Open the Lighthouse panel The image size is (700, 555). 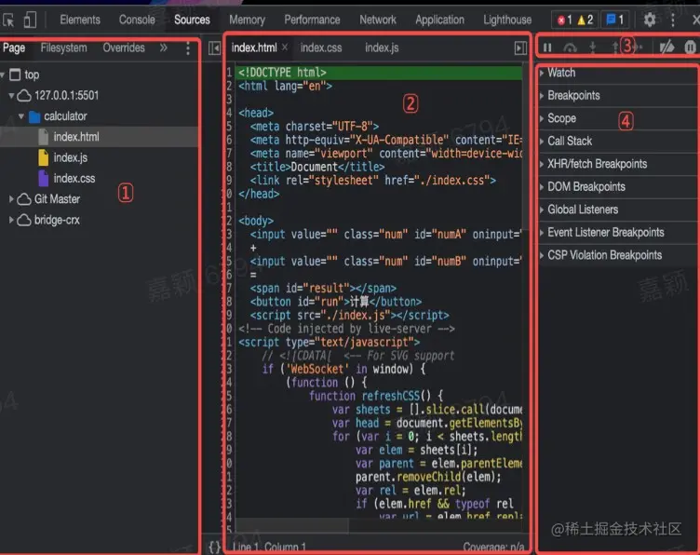click(x=507, y=20)
